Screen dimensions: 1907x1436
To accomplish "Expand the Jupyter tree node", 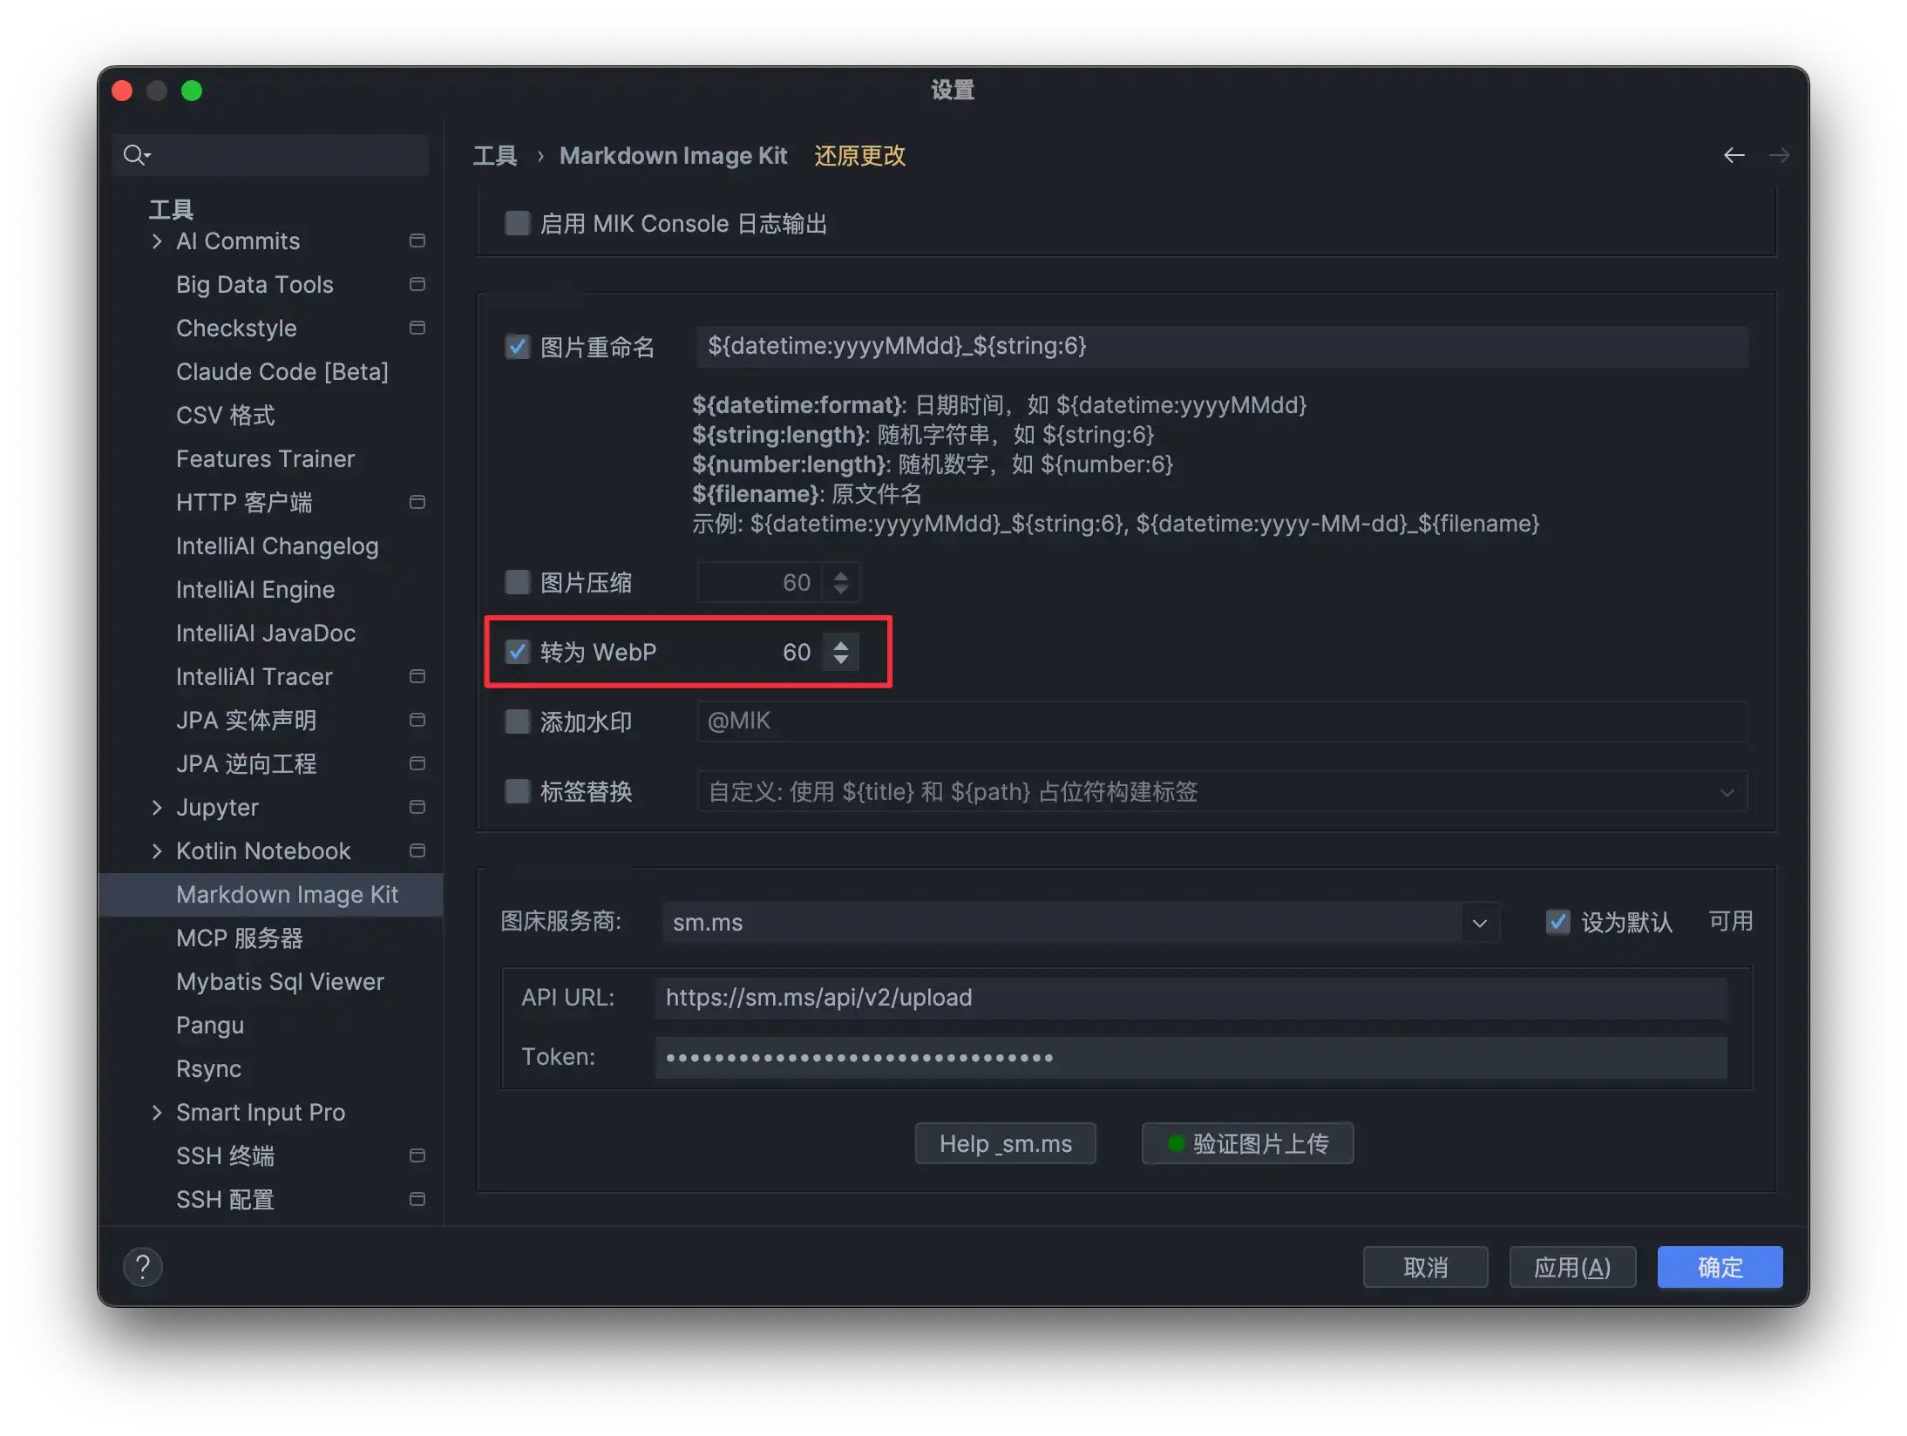I will [157, 808].
